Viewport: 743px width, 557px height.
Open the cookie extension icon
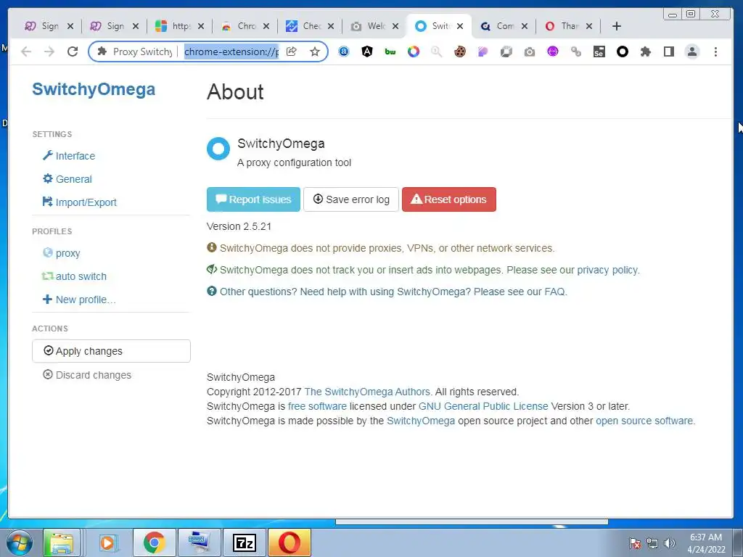[459, 51]
